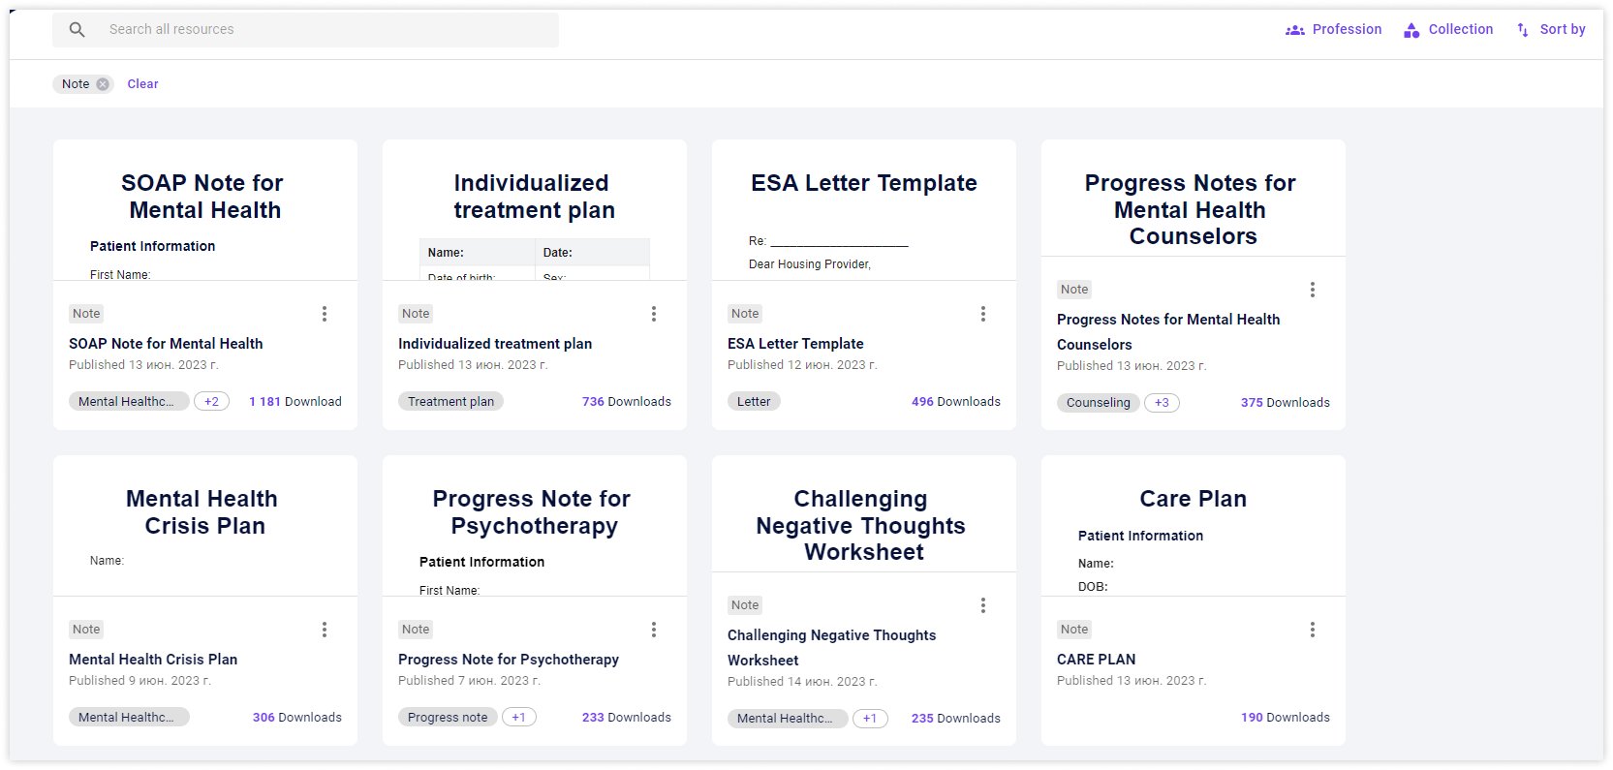This screenshot has height=770, width=1613.
Task: Expand the +2 tags on SOAP Note card
Action: point(211,400)
